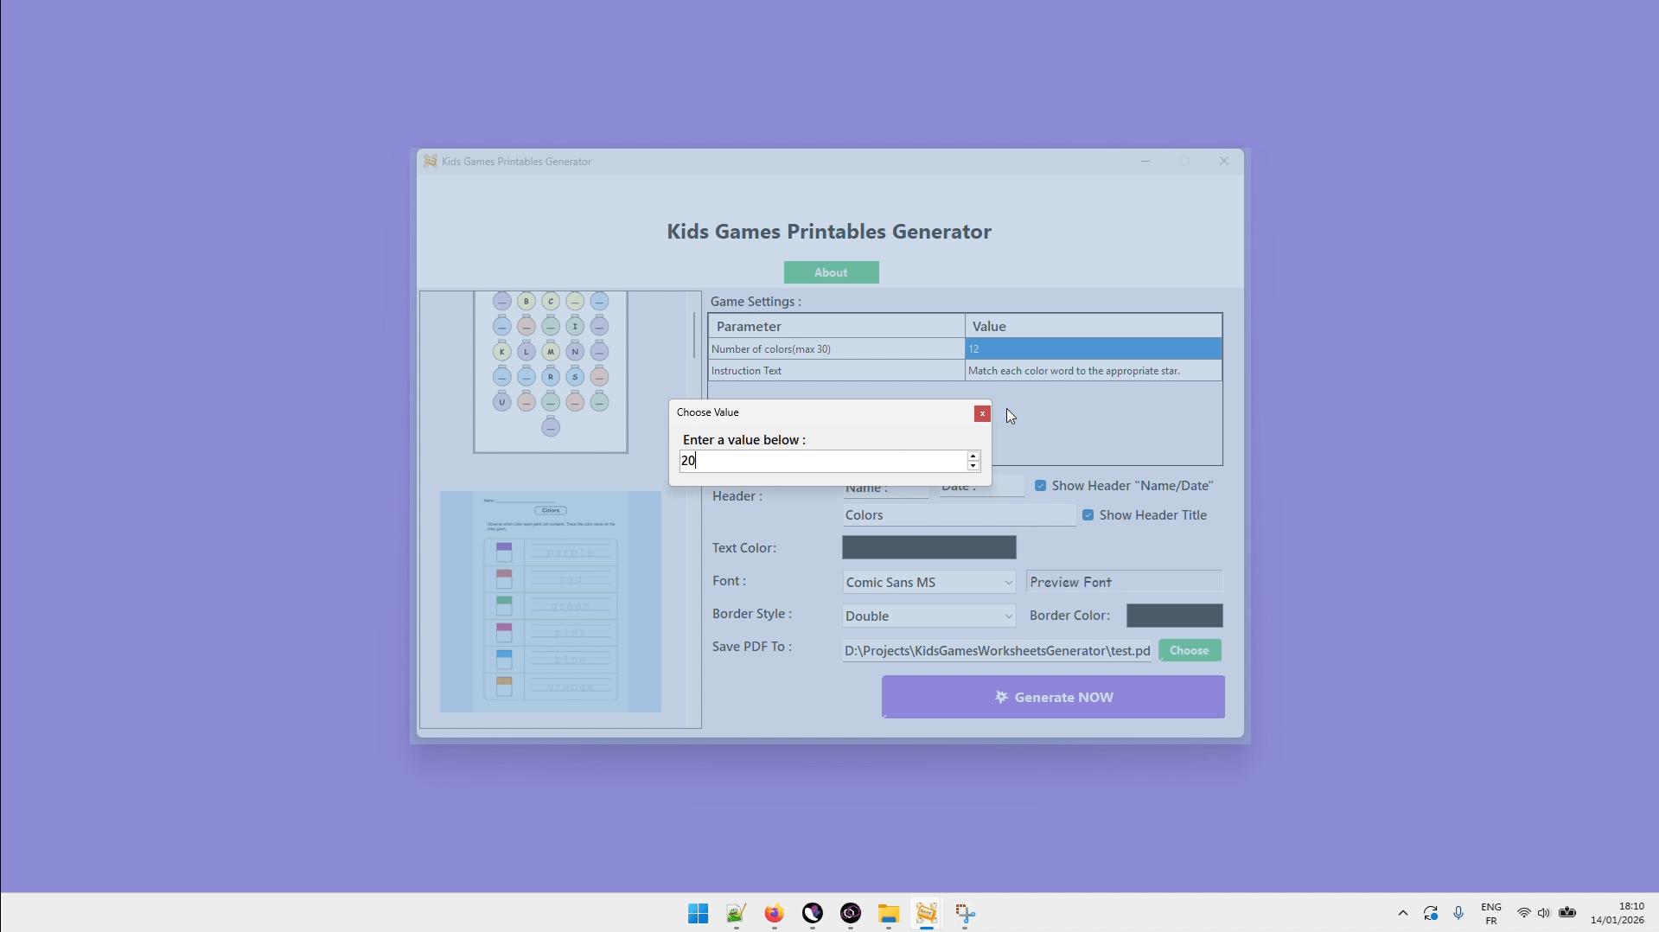Image resolution: width=1659 pixels, height=932 pixels.
Task: Expand the hidden icons chevron in the tray
Action: coord(1403,913)
